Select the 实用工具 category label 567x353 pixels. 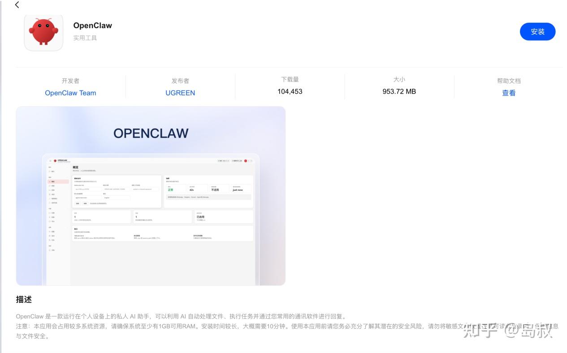[x=85, y=38]
